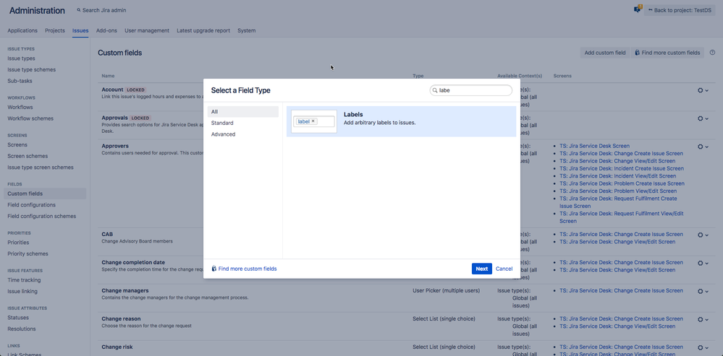Click the Search Jira admin field
Image resolution: width=723 pixels, height=356 pixels.
coord(101,10)
